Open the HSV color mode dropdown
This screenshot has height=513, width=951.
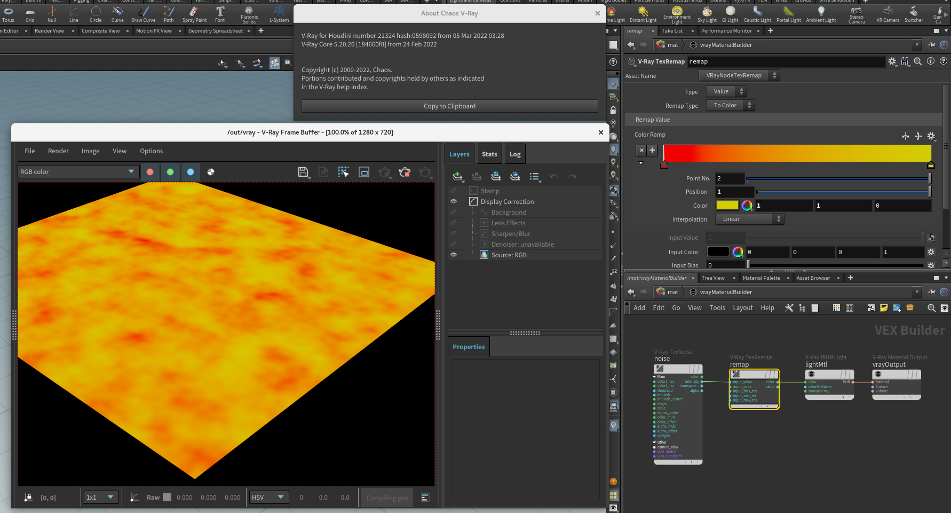(270, 498)
